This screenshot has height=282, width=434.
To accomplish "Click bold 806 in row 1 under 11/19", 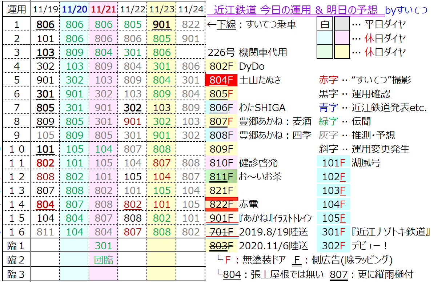I will tap(45, 25).
